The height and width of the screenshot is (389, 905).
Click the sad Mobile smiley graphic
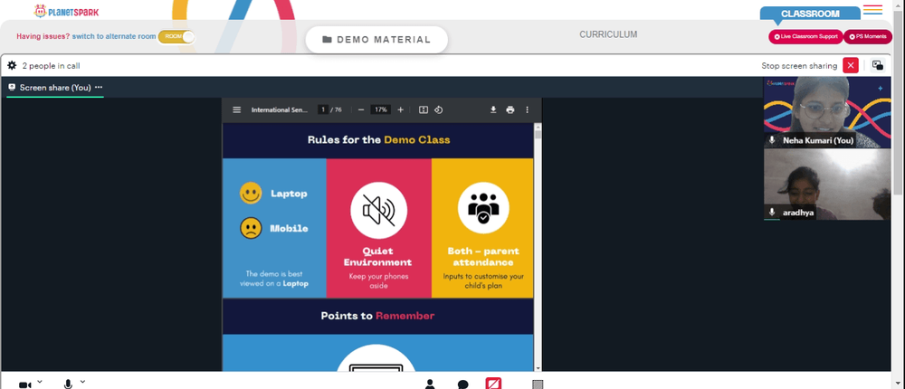pos(251,228)
